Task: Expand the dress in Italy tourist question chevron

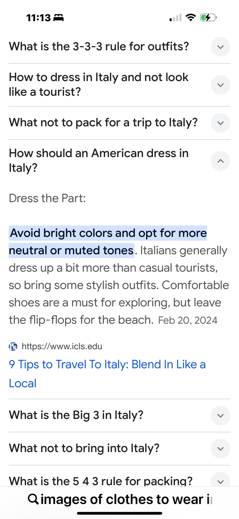Action: point(220,85)
